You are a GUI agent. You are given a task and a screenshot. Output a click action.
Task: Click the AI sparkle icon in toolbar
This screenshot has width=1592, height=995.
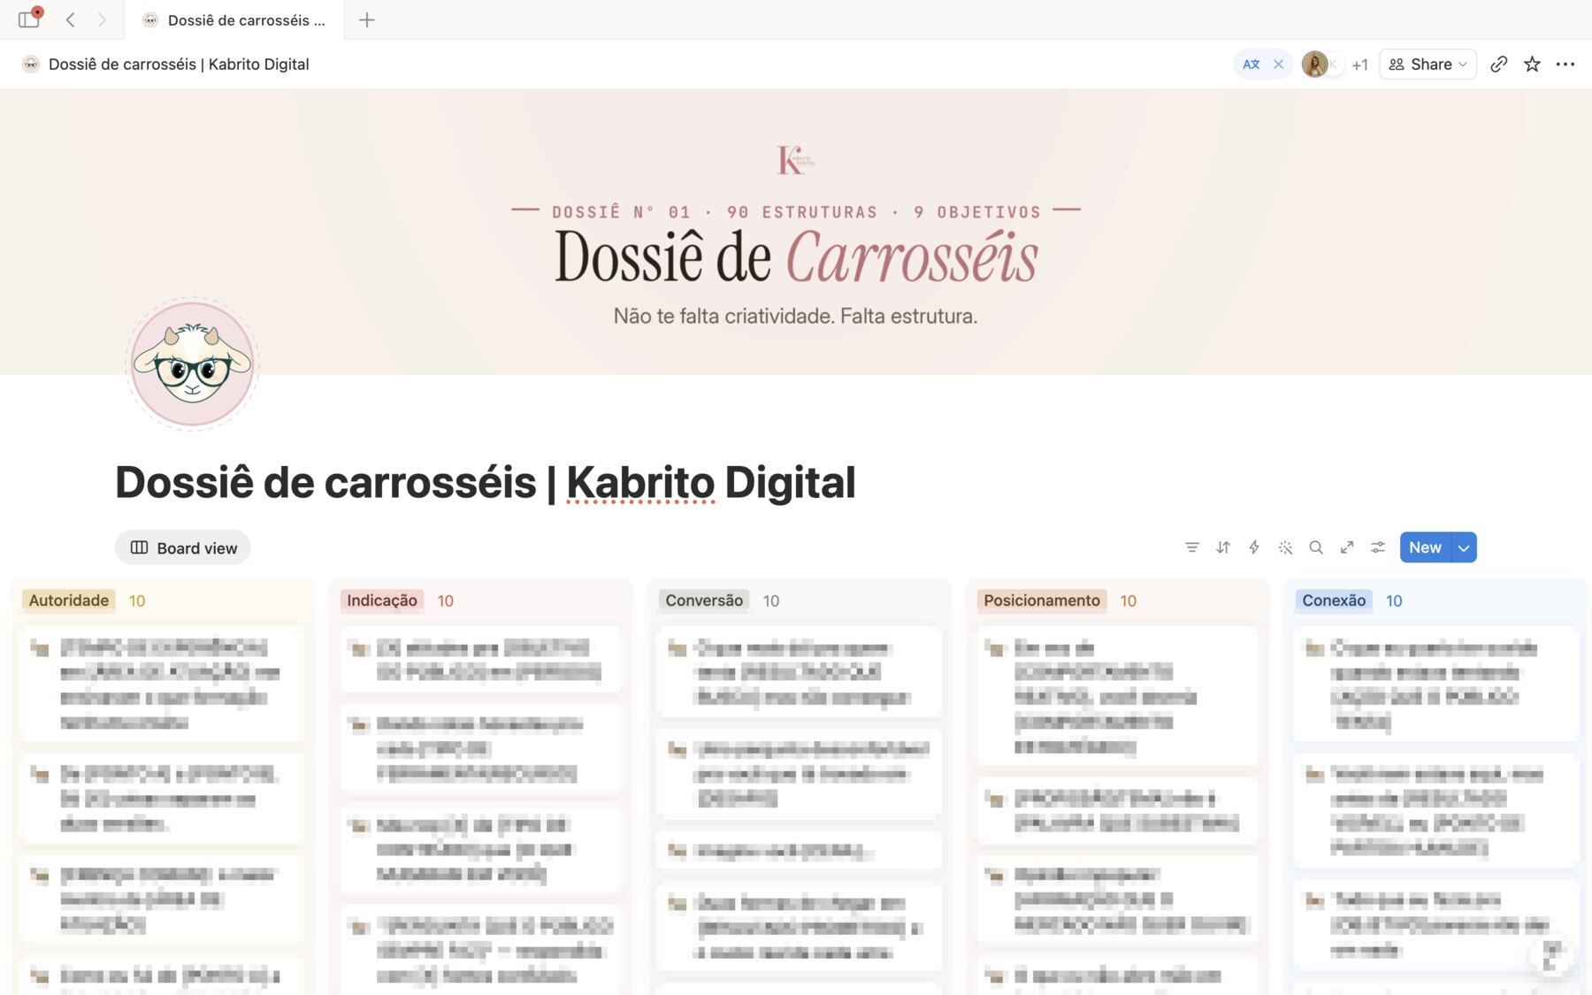click(x=1285, y=547)
